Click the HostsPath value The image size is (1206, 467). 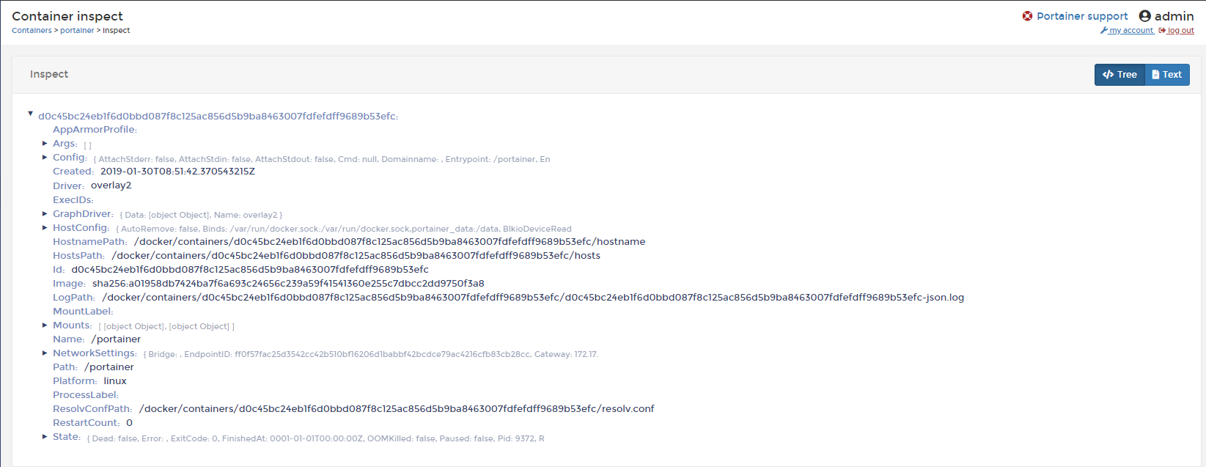tap(356, 256)
